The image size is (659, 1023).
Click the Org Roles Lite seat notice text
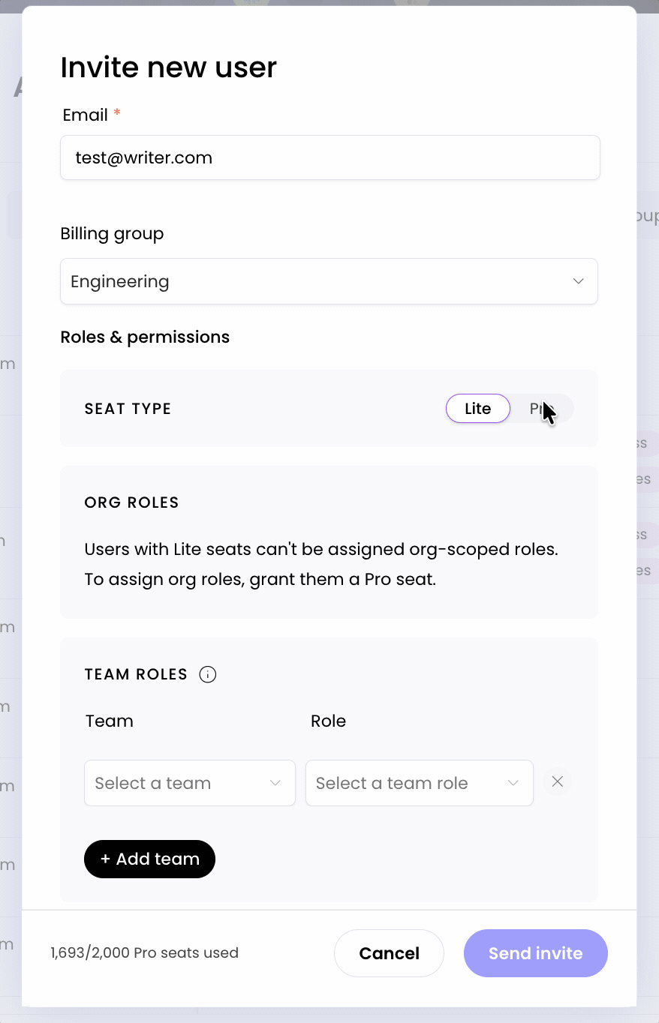pos(321,564)
